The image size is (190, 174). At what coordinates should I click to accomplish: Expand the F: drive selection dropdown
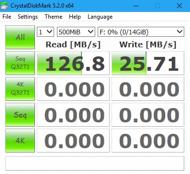pos(141,32)
